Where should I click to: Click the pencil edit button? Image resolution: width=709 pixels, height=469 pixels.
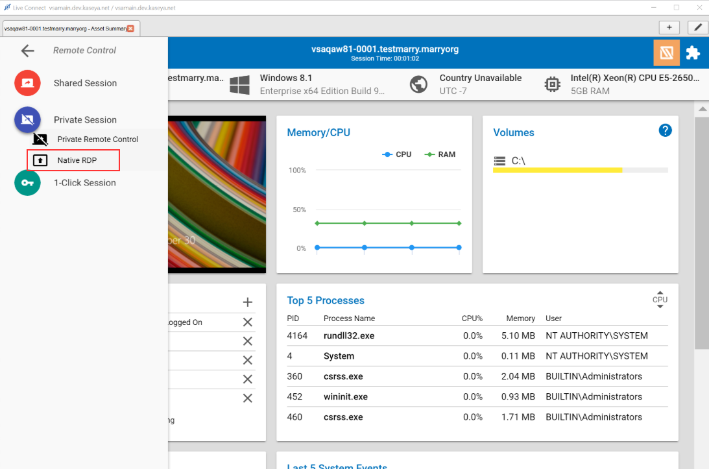point(698,28)
